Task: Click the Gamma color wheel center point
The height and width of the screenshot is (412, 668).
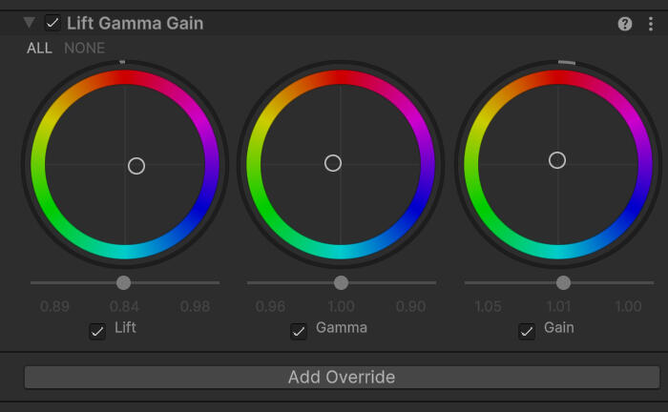Action: click(333, 163)
